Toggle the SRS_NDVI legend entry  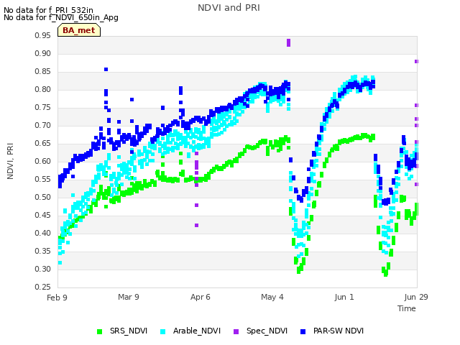(x=122, y=331)
